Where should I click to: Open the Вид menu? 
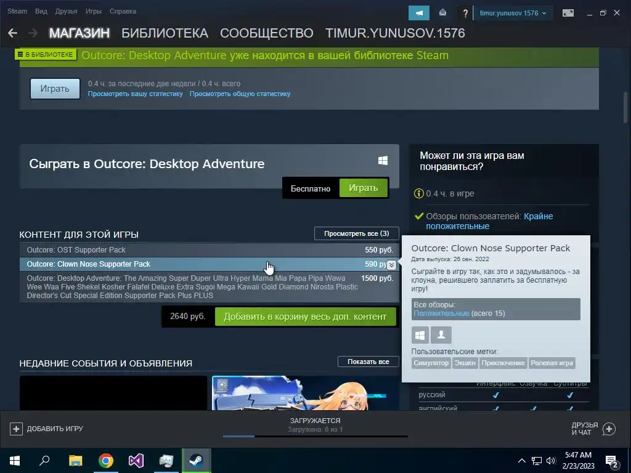click(41, 11)
